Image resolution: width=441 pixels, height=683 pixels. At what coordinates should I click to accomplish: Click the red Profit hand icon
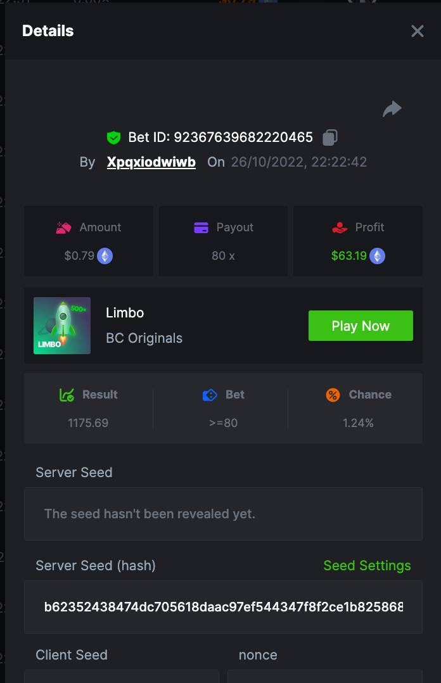[x=340, y=227]
